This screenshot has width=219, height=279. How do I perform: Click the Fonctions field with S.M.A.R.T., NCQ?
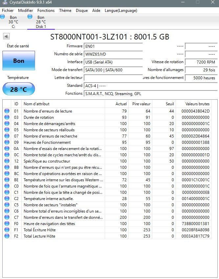[x=151, y=93]
